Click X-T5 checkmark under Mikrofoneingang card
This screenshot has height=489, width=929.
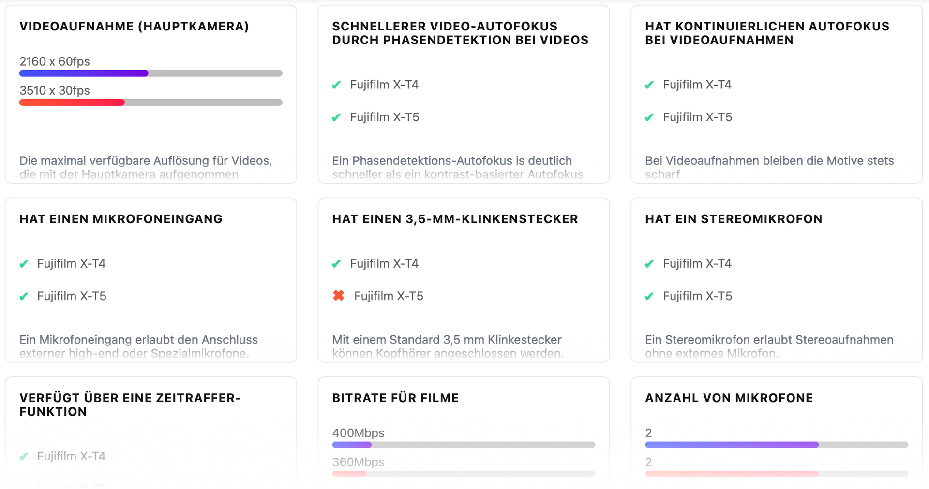(24, 297)
